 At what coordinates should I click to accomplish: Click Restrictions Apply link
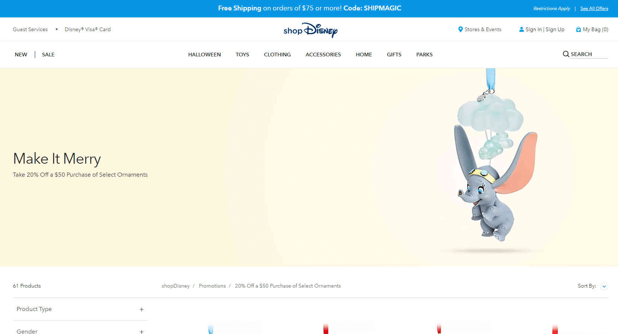(x=551, y=9)
